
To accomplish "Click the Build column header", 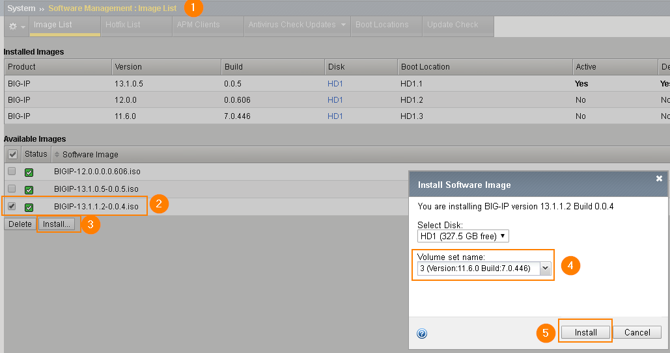I will pyautogui.click(x=273, y=67).
